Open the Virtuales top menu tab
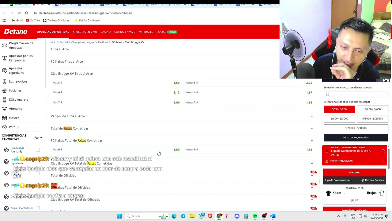The image size is (392, 221). click(146, 32)
